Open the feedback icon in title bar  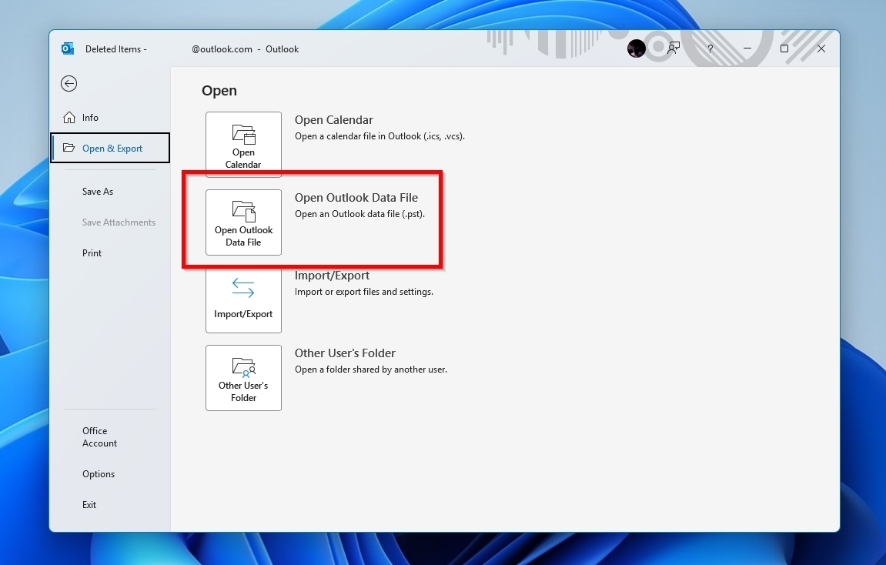(673, 48)
